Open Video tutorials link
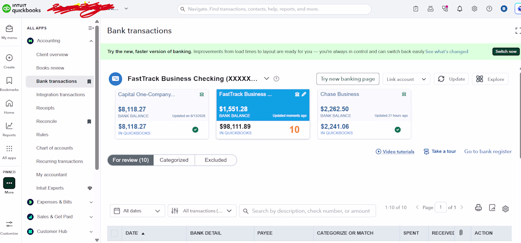 click(x=395, y=151)
